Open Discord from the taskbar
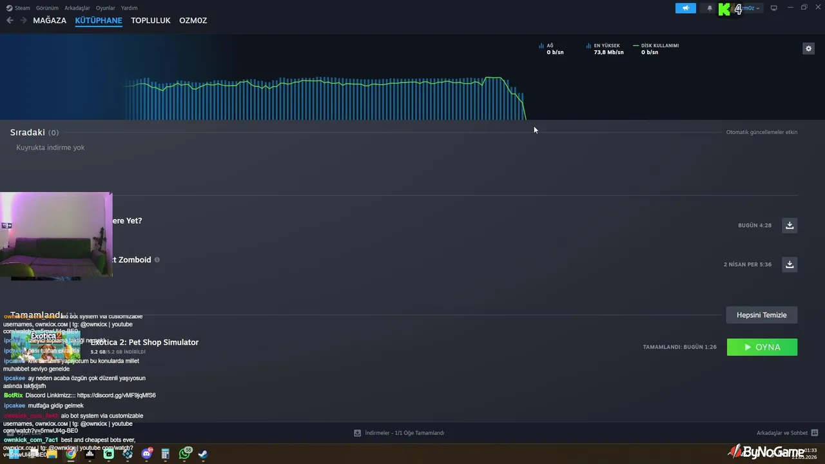The width and height of the screenshot is (825, 464). coord(146,454)
